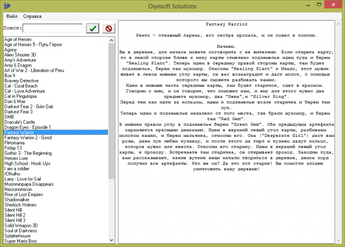Focus the Поиск search input field
Image resolution: width=345 pixels, height=247 pixels.
[x=53, y=28]
